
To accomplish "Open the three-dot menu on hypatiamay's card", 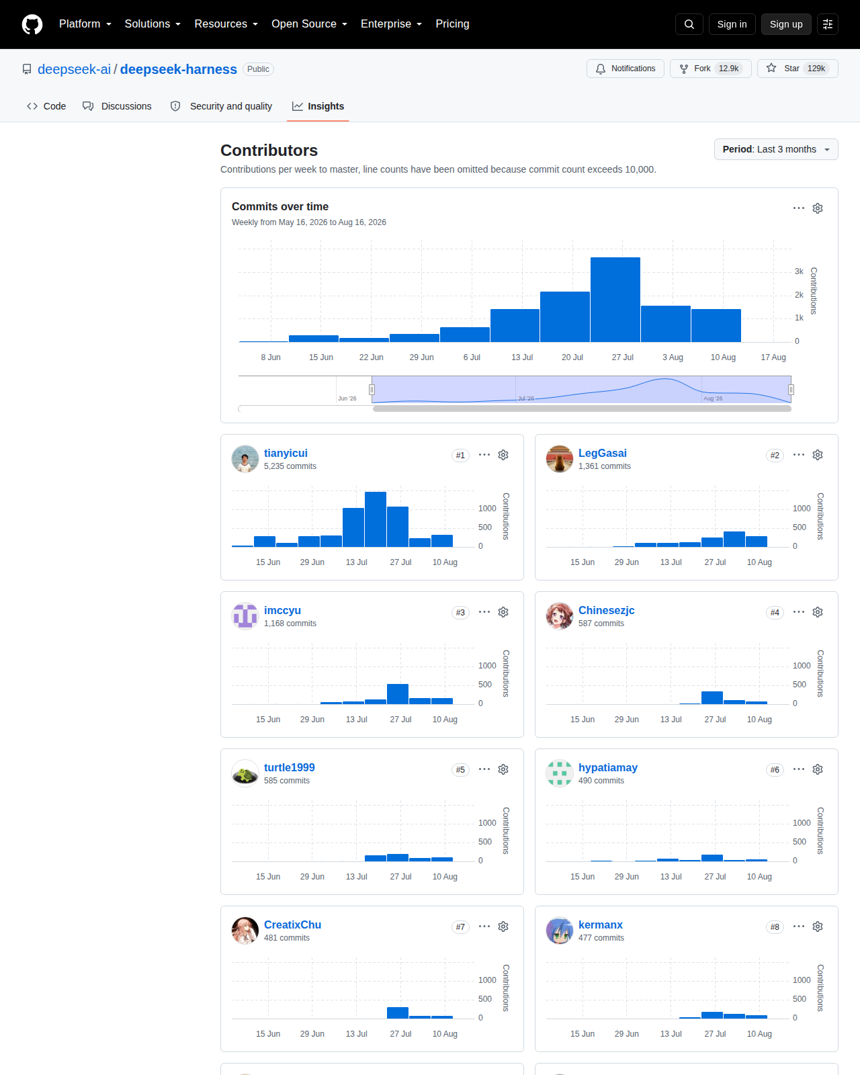I will 799,769.
